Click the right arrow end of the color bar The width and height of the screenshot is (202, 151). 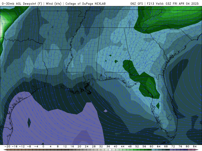[x=197, y=150]
